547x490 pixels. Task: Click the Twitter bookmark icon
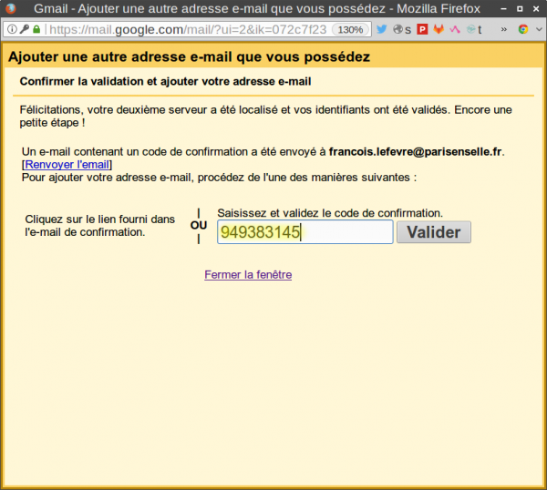(382, 29)
